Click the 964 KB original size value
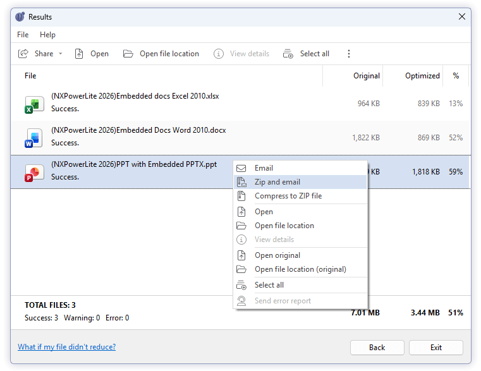The width and height of the screenshot is (481, 371). pyautogui.click(x=368, y=104)
